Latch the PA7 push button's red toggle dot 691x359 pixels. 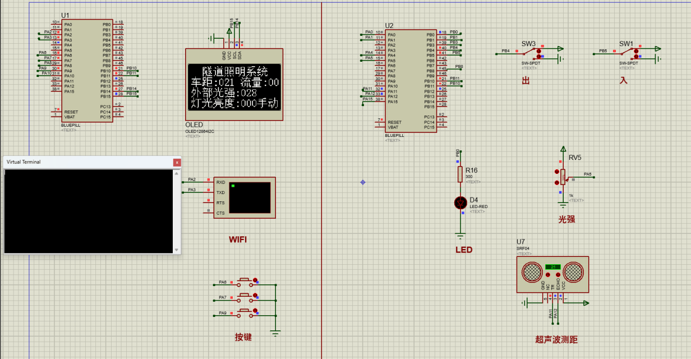(x=255, y=295)
